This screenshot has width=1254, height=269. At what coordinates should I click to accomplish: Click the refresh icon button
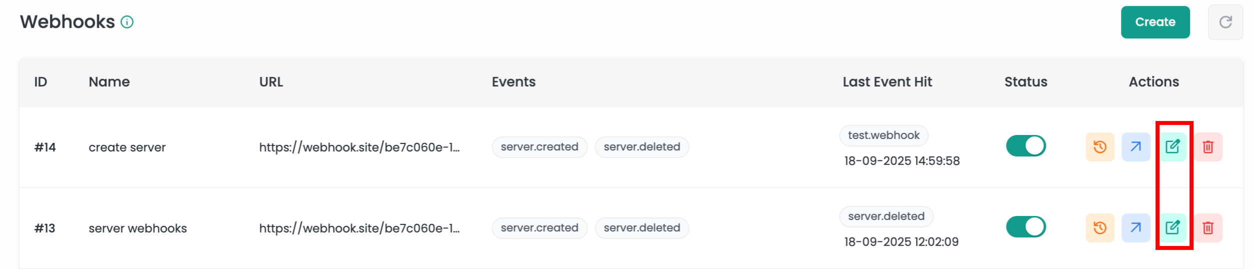[x=1225, y=22]
